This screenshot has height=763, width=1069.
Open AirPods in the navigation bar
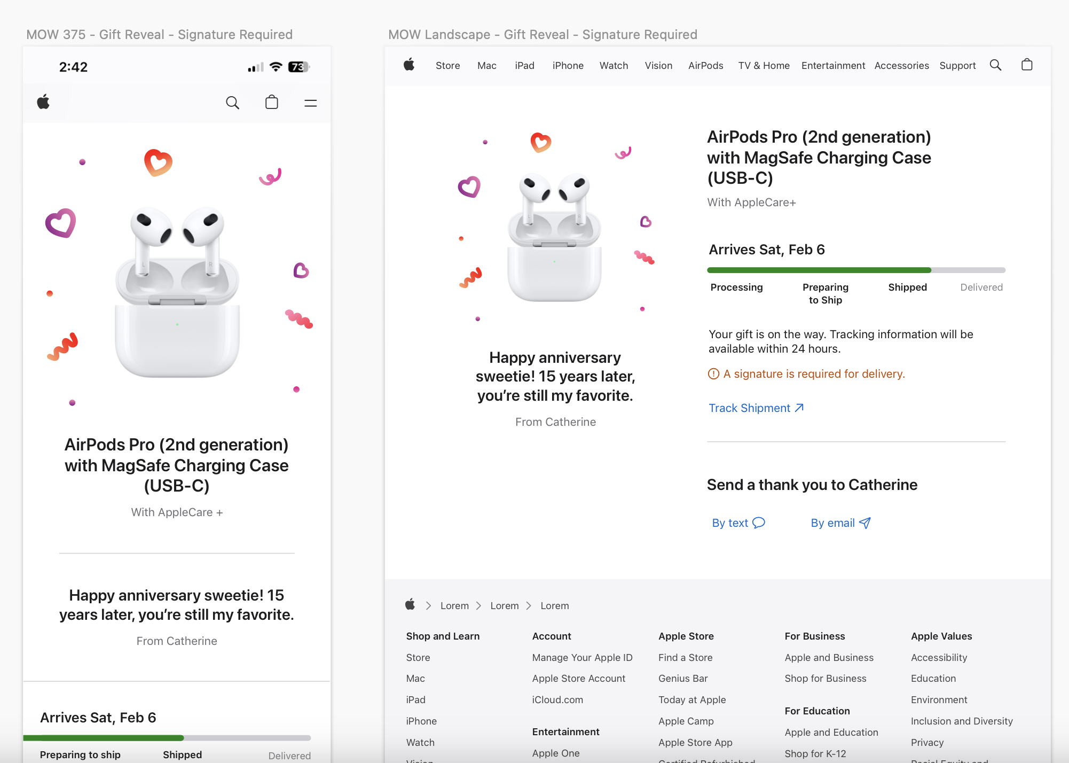(x=706, y=66)
